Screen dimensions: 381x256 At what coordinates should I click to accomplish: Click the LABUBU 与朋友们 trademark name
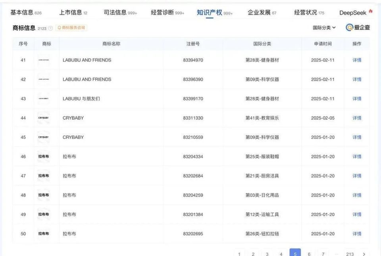81,99
